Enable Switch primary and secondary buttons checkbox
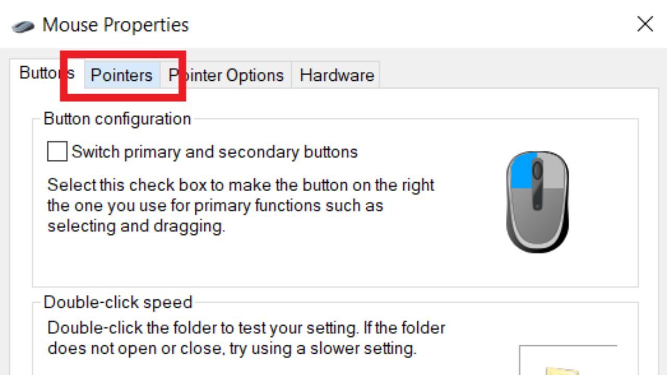 tap(57, 152)
